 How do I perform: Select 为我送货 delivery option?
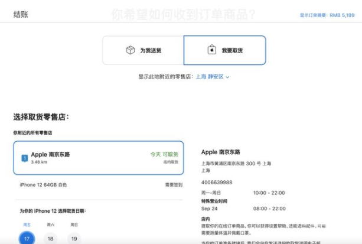click(143, 50)
